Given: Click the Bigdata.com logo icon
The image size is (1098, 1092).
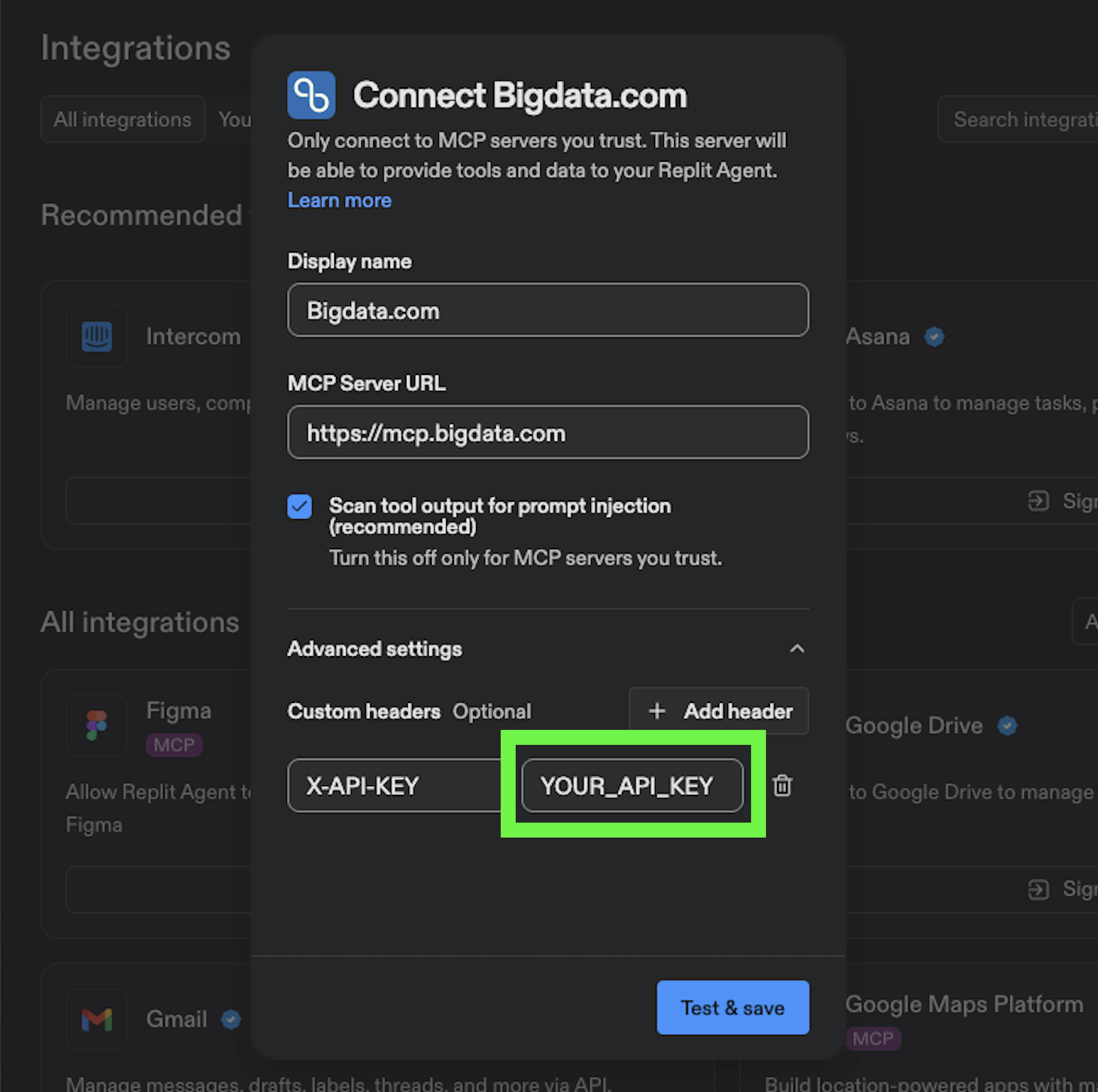Looking at the screenshot, I should (x=311, y=95).
